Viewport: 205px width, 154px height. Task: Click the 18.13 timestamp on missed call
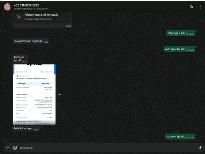(68, 26)
